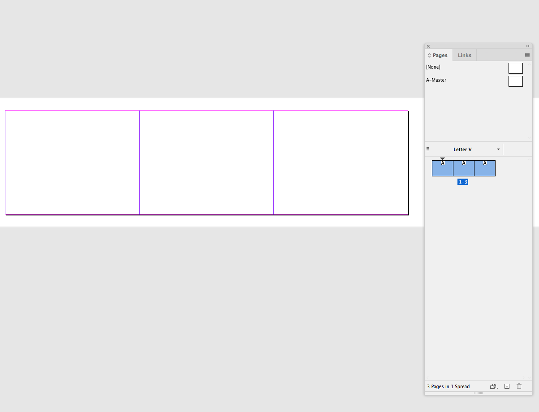Collapse the Pages panel to icons
The width and height of the screenshot is (539, 412).
[x=527, y=46]
